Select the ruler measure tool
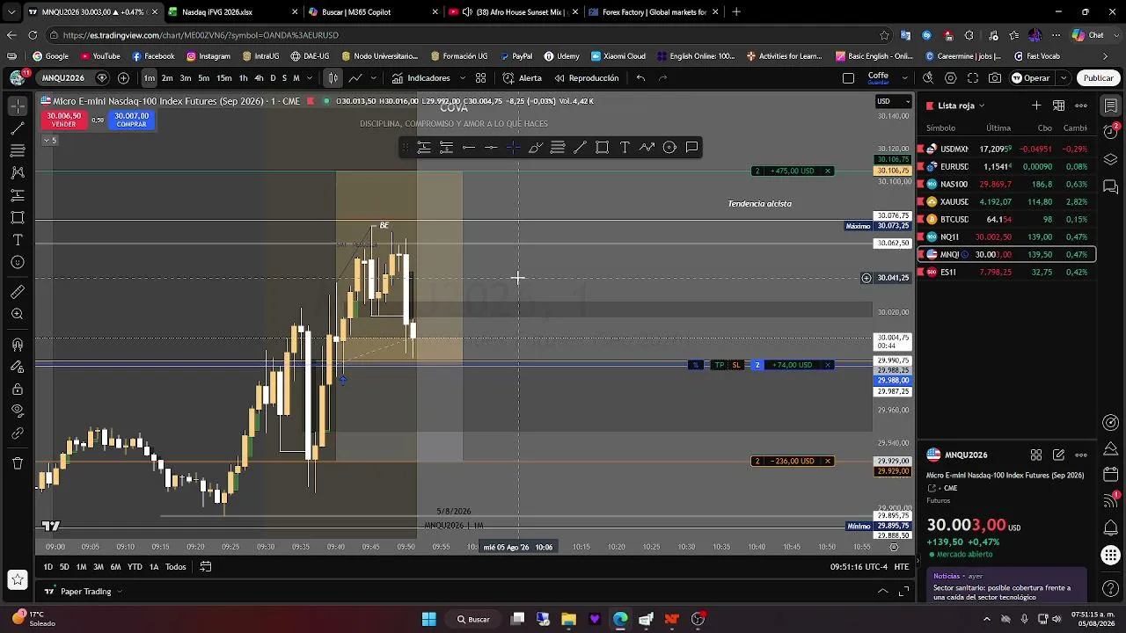 point(18,292)
